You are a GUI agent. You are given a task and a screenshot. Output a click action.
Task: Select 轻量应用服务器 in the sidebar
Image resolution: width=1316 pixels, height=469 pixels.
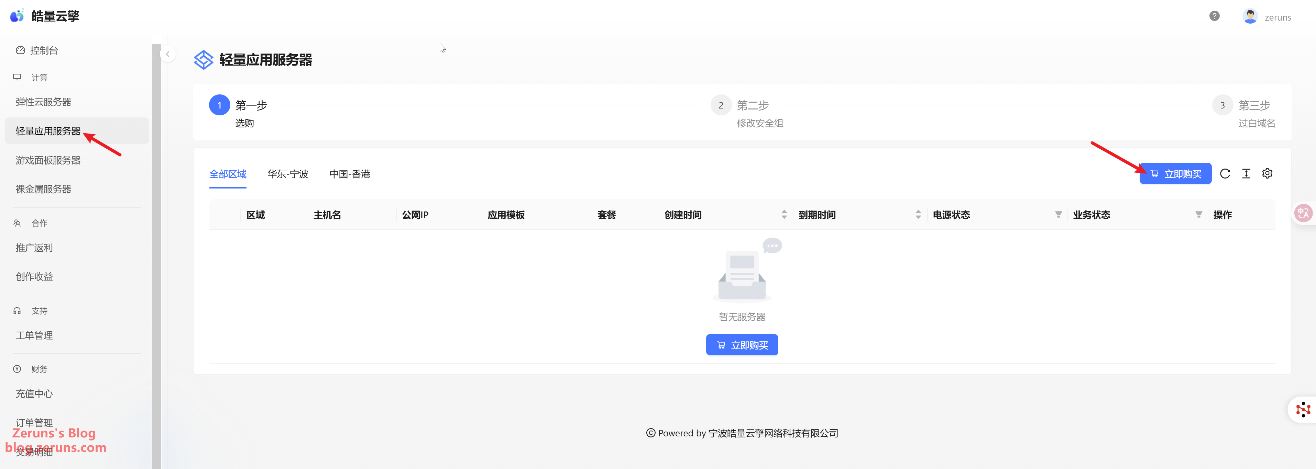77,131
